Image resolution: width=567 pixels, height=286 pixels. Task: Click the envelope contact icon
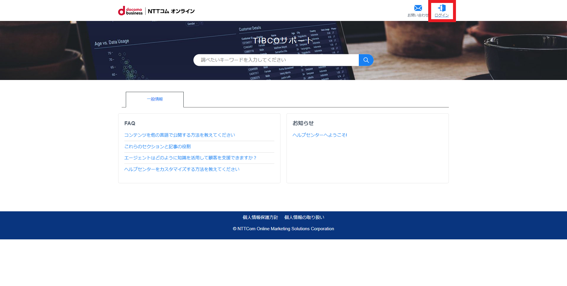[418, 8]
